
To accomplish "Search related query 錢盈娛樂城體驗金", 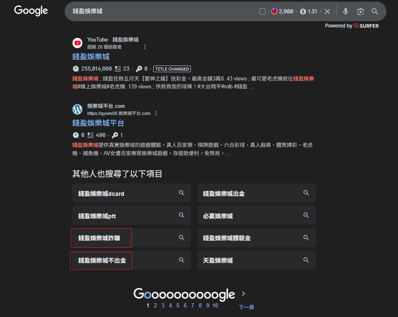I will coord(256,238).
